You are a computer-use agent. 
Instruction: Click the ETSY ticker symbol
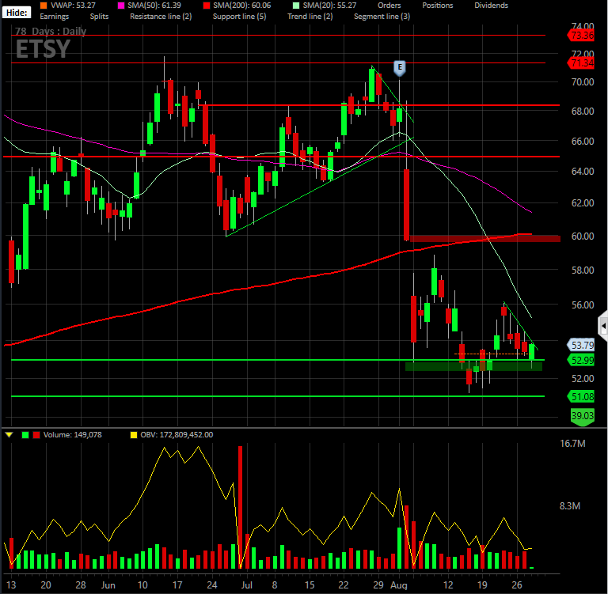coord(43,49)
